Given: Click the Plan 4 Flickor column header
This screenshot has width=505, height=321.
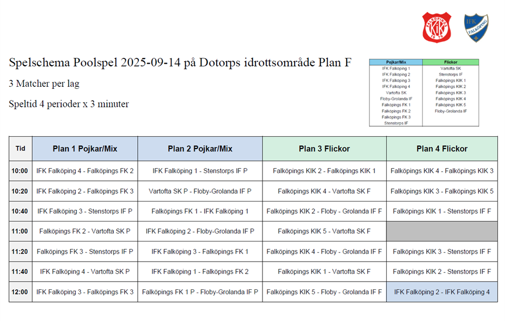Looking at the screenshot, I should point(442,149).
